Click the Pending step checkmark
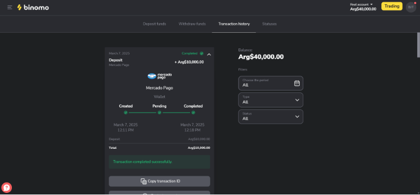The width and height of the screenshot is (420, 195). click(159, 113)
